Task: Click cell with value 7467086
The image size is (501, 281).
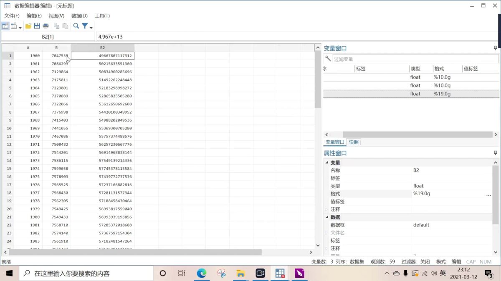Action: click(56, 136)
